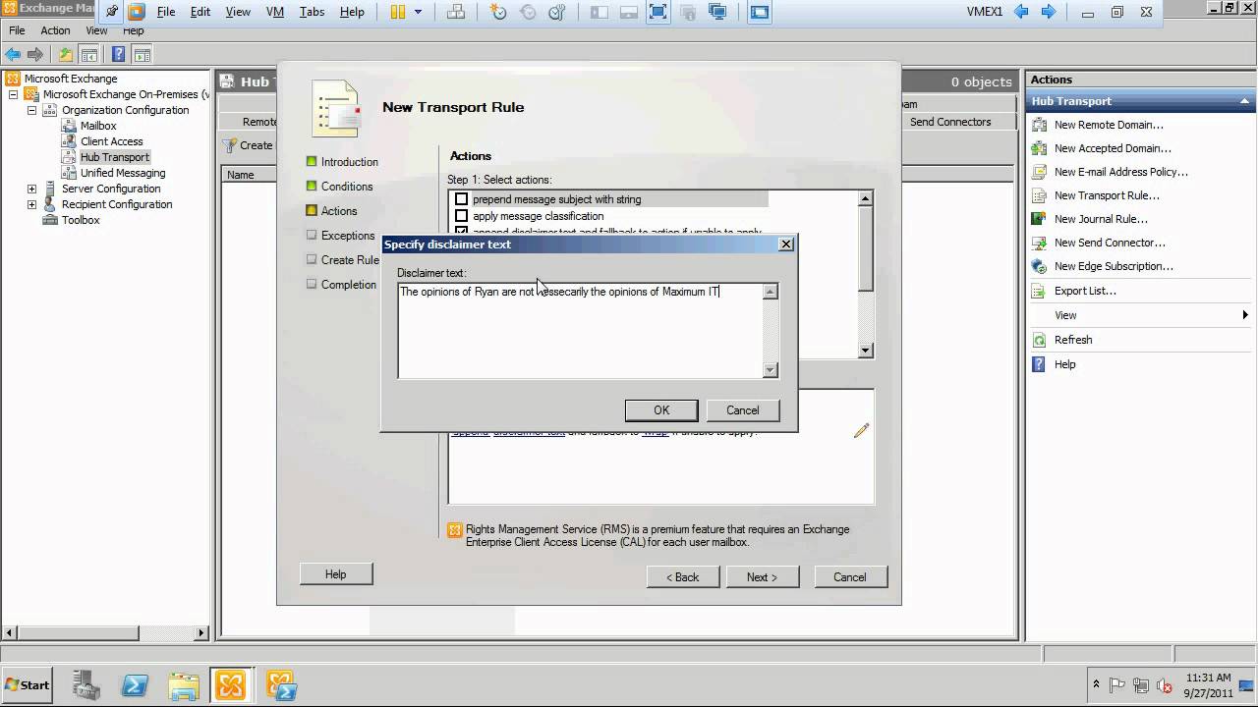
Task: Open Server Manager from taskbar
Action: [x=87, y=684]
